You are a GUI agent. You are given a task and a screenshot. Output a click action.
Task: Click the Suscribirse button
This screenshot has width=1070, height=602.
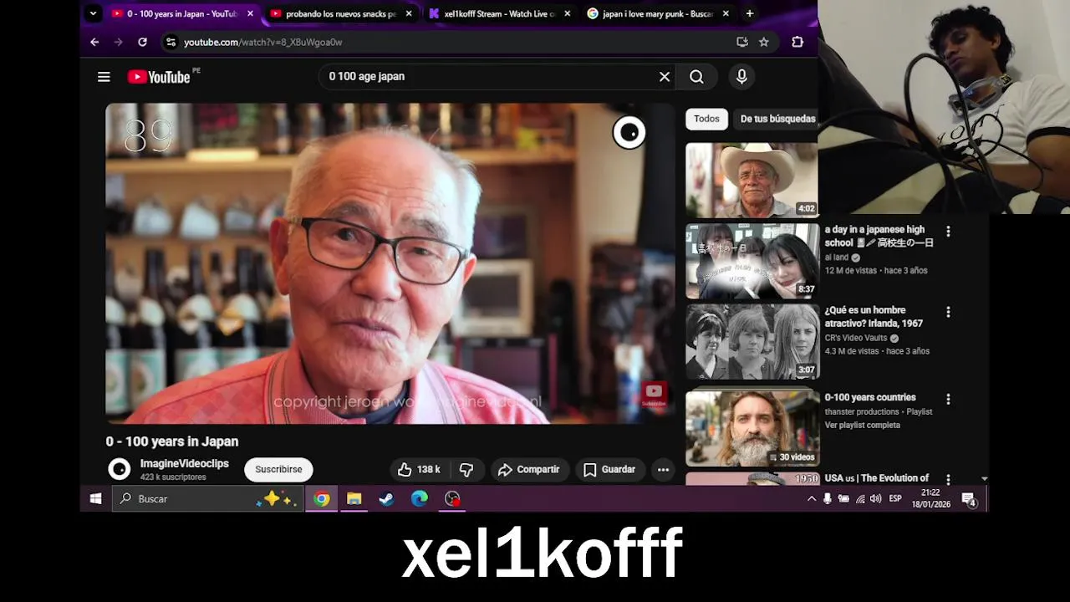point(278,470)
